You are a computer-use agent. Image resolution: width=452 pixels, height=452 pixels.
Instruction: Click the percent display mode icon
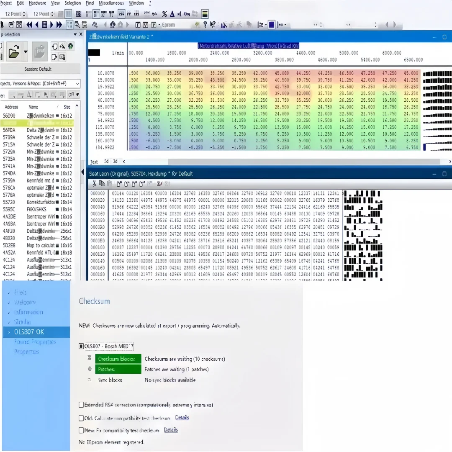click(x=164, y=14)
